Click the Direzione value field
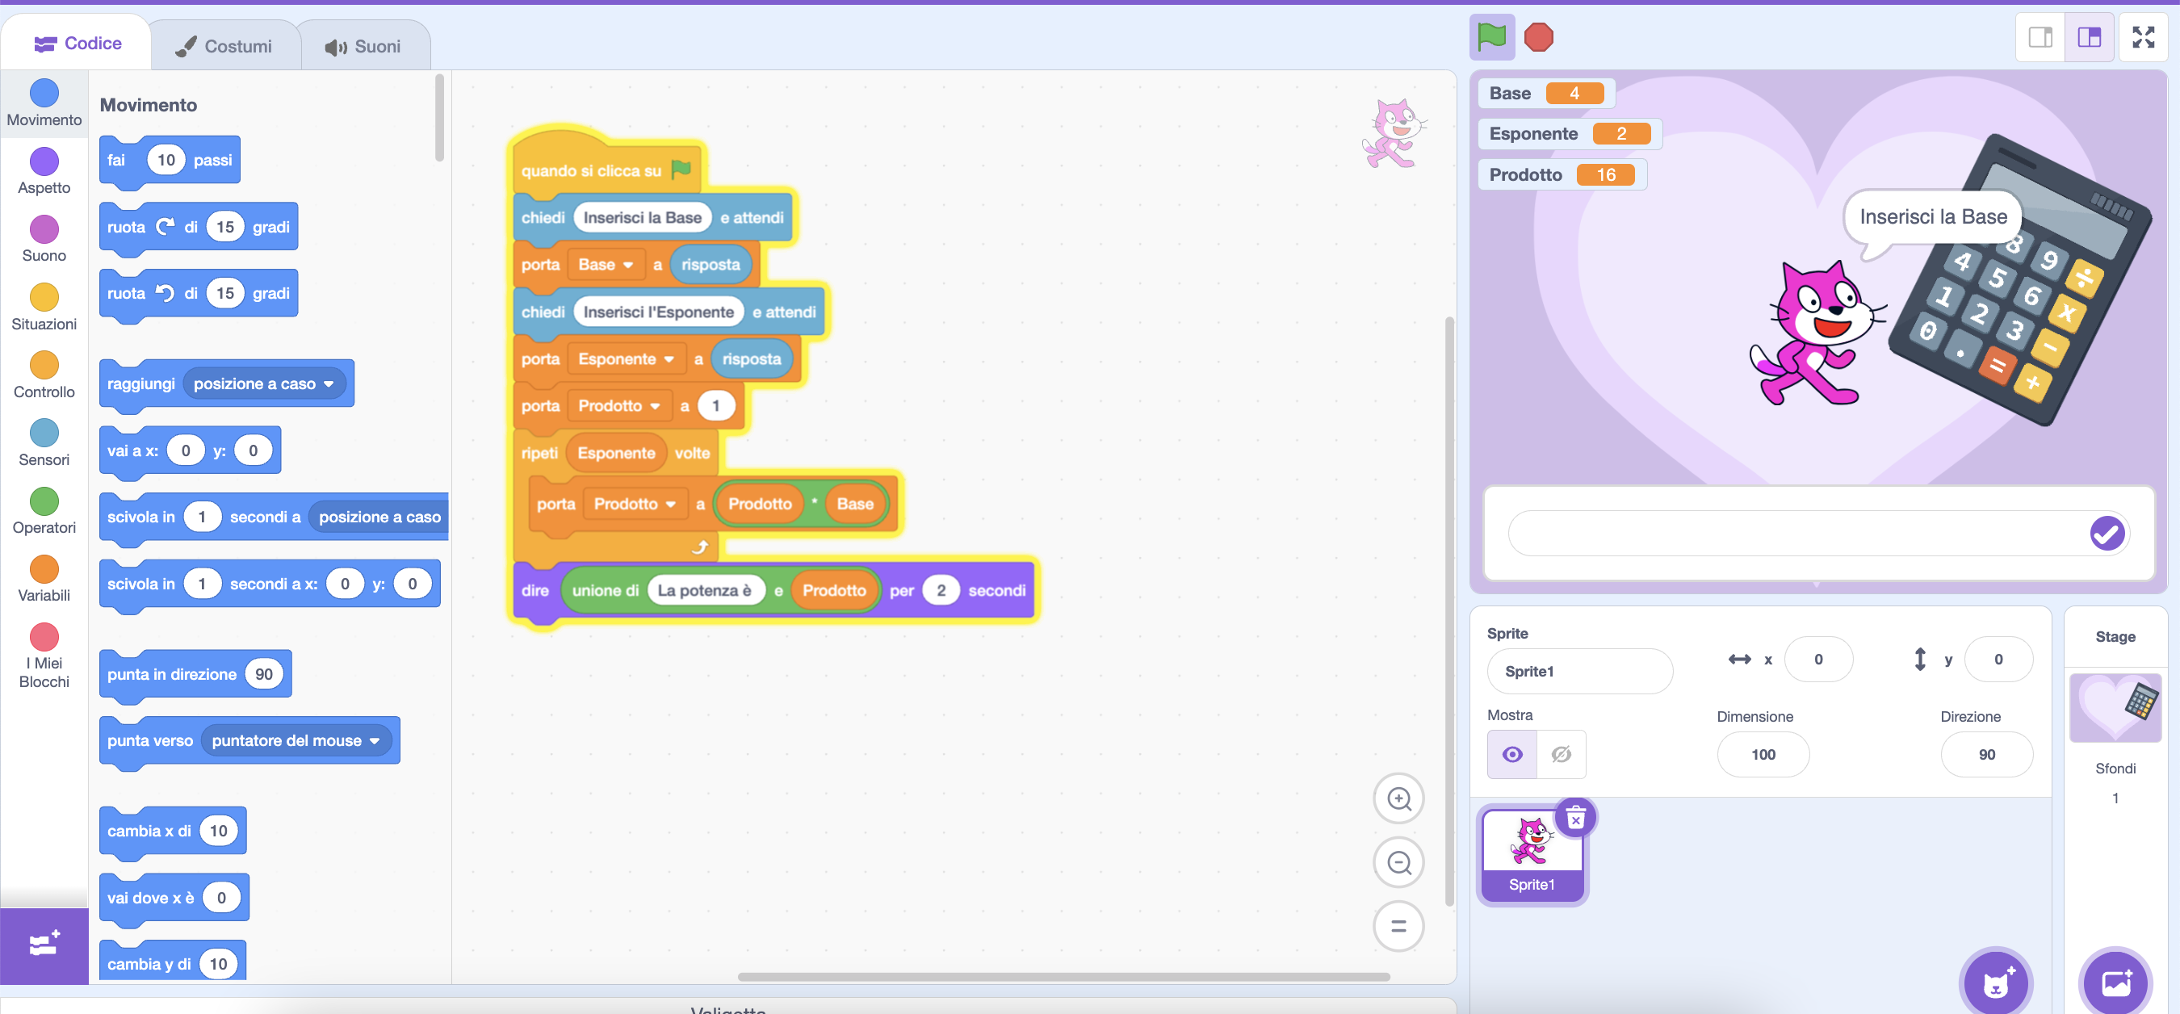 [1986, 754]
